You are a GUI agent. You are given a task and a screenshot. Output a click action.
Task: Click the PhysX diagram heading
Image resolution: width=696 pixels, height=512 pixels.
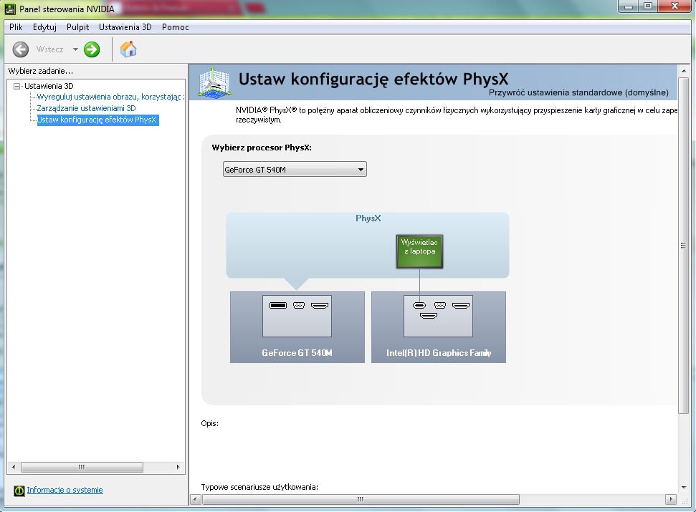coord(368,218)
